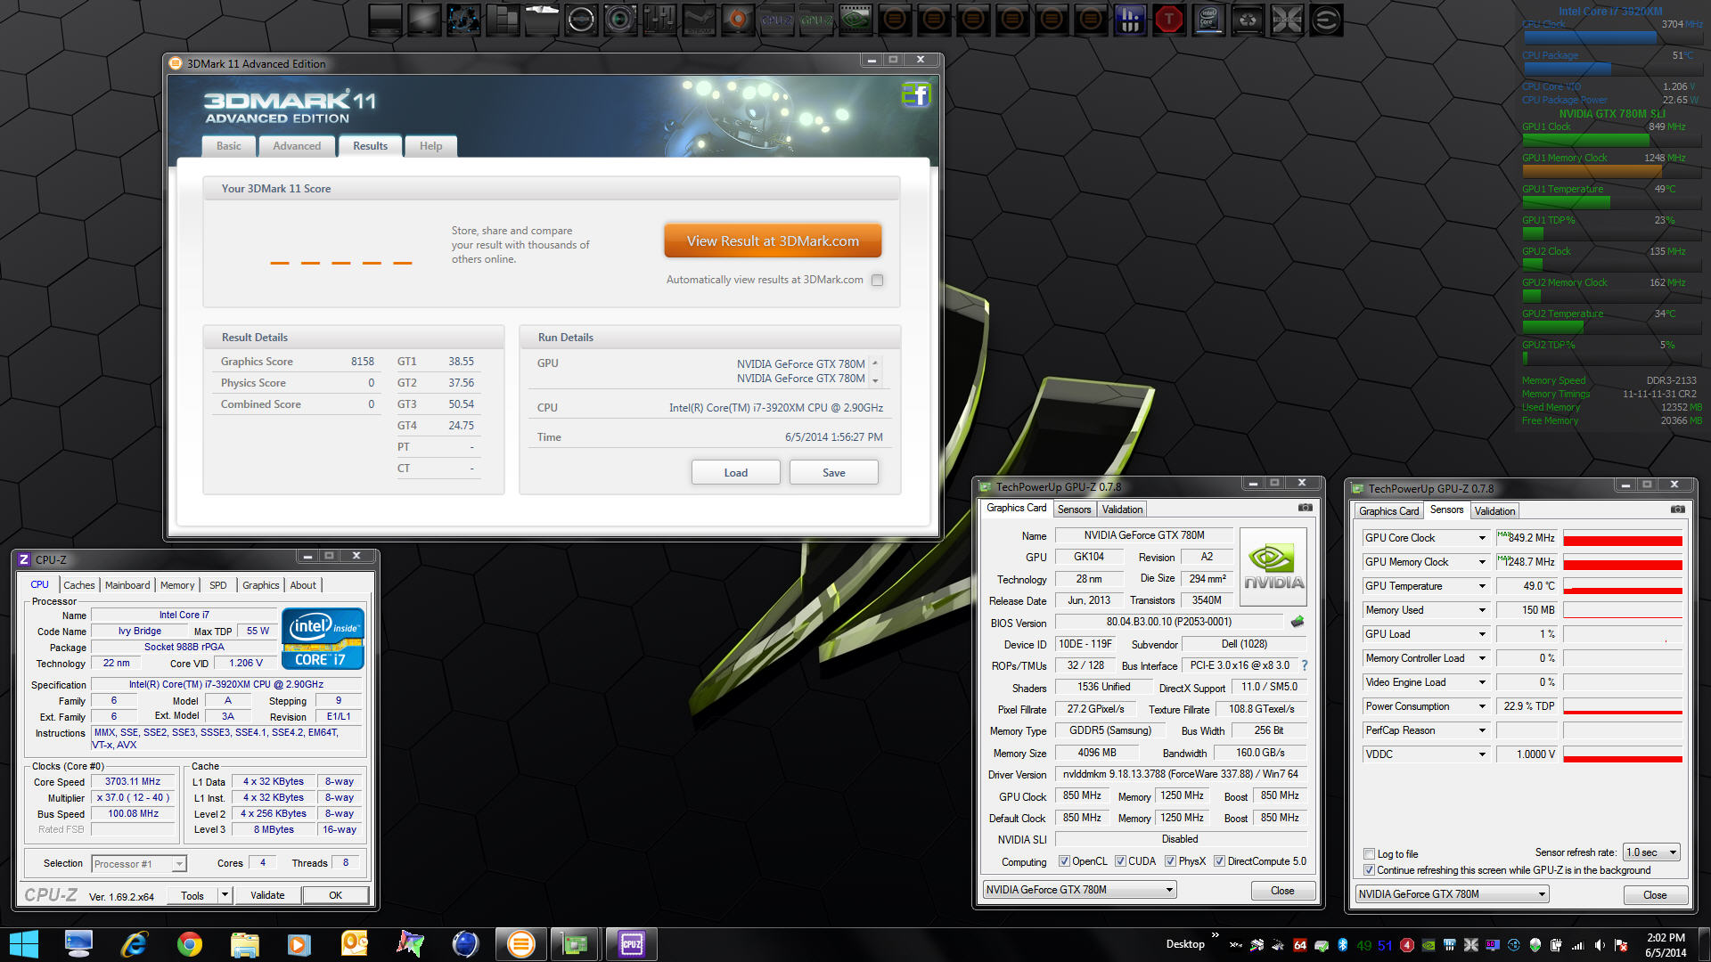Toggle the CUDA checkbox
Viewport: 1711px width, 962px height.
click(1120, 861)
